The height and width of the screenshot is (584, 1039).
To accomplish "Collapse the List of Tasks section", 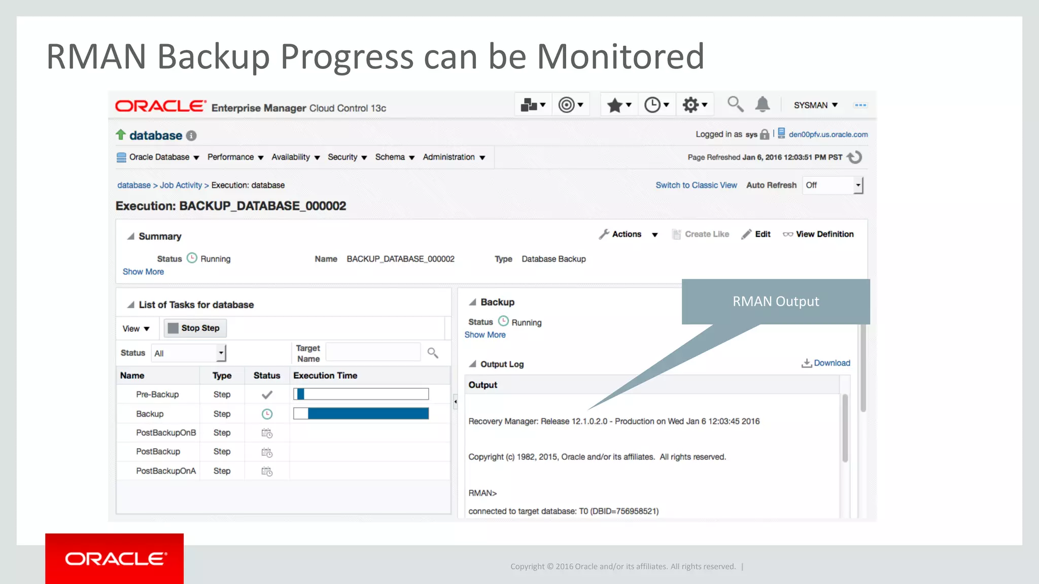I will [x=131, y=305].
